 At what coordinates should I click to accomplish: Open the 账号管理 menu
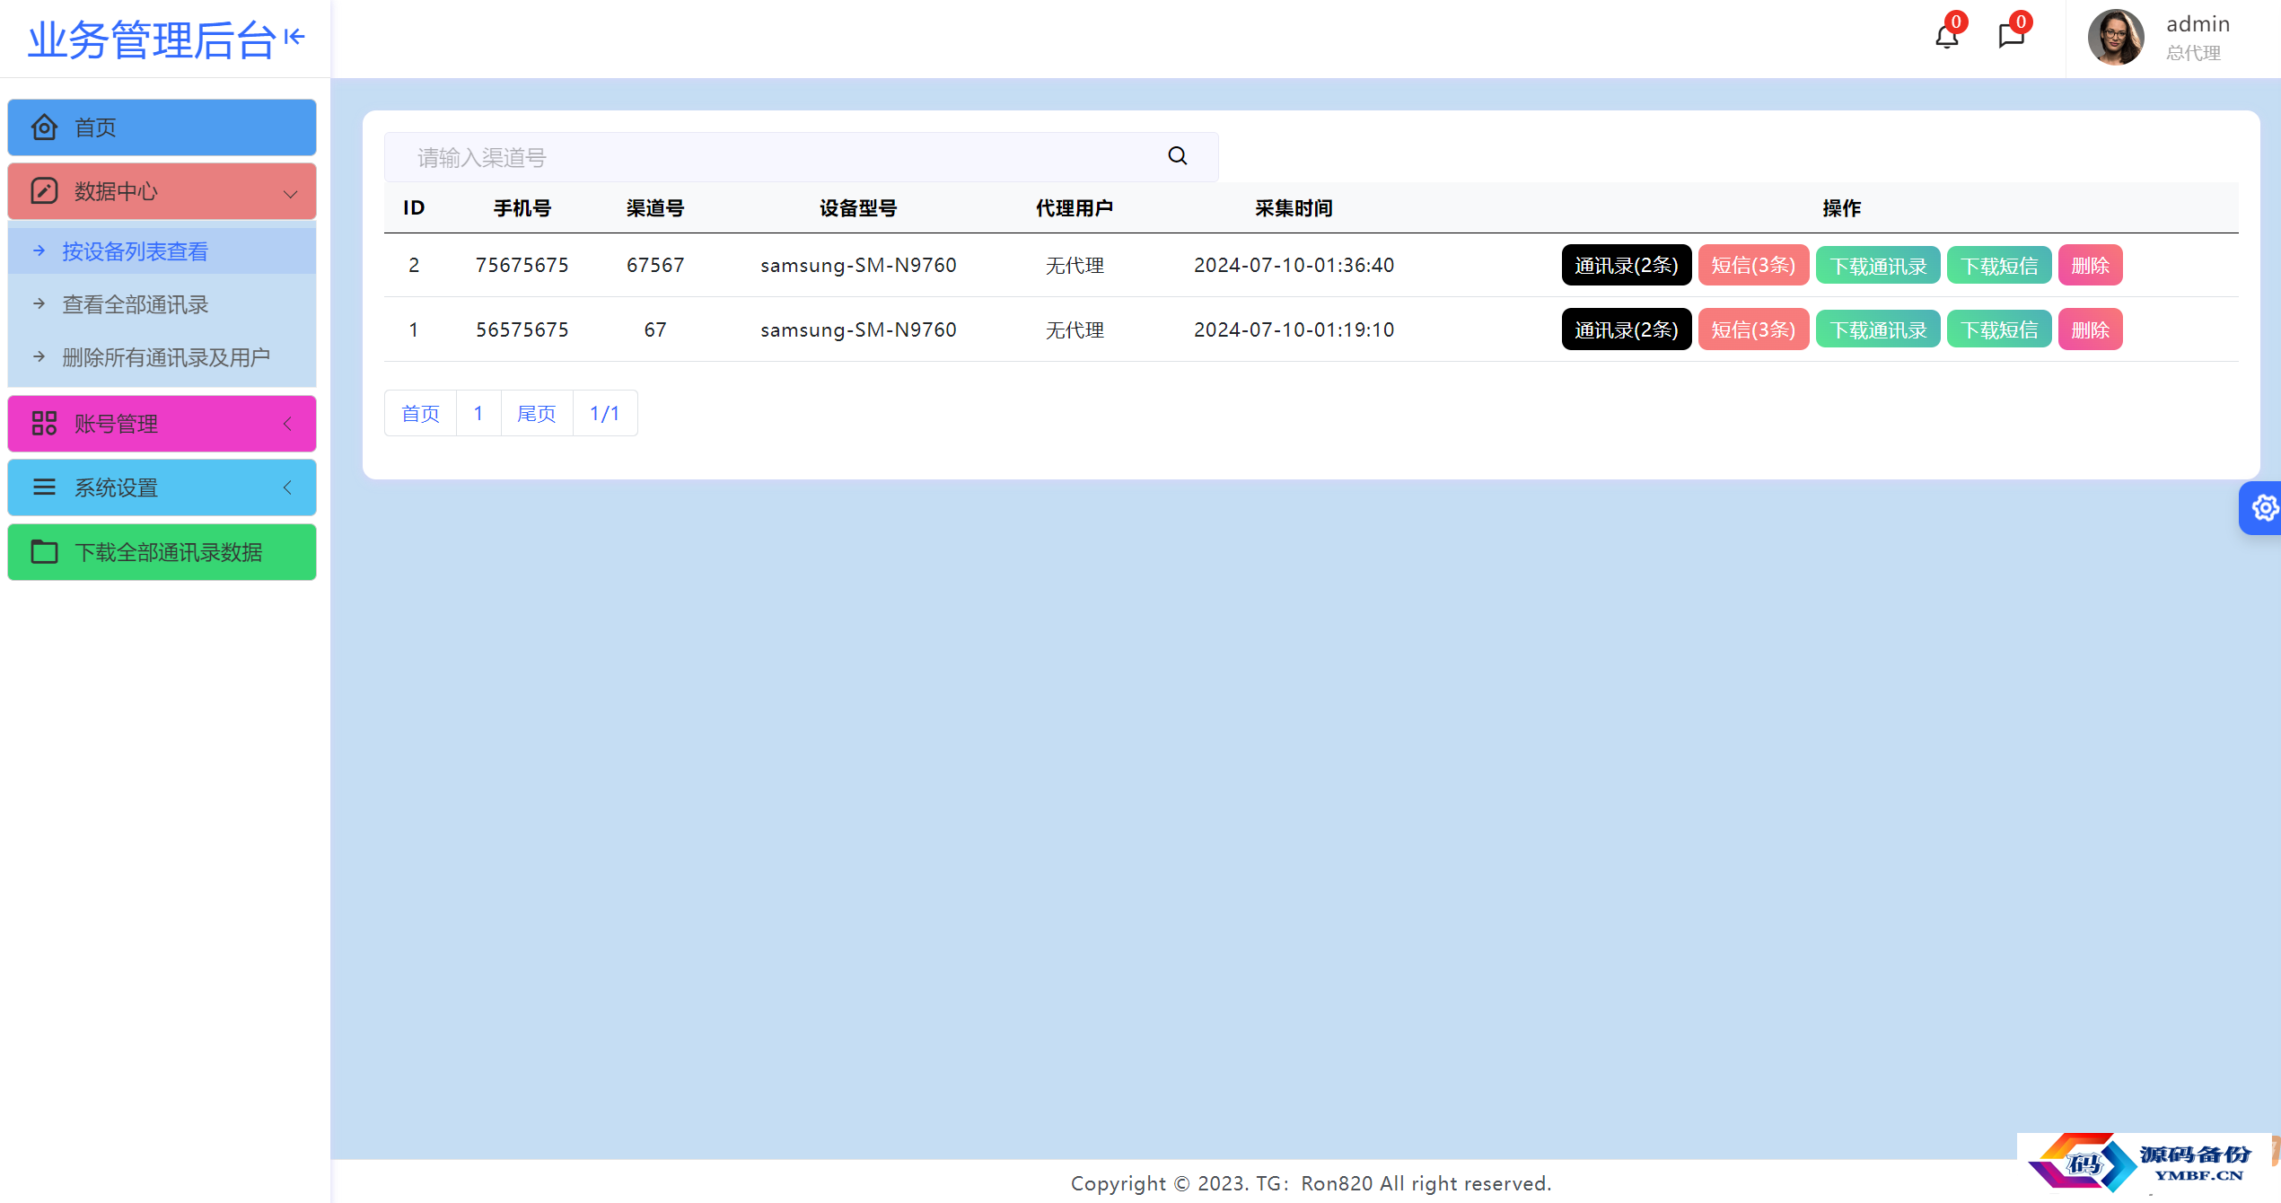tap(162, 424)
